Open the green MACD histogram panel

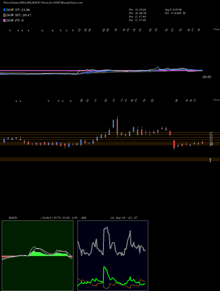coord(37,256)
